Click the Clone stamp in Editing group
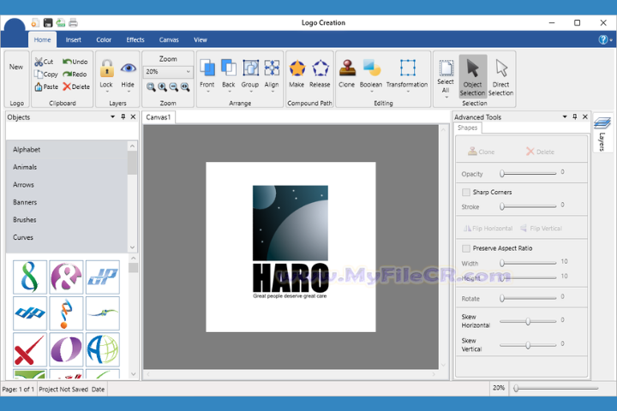The image size is (617, 411). coord(347,74)
